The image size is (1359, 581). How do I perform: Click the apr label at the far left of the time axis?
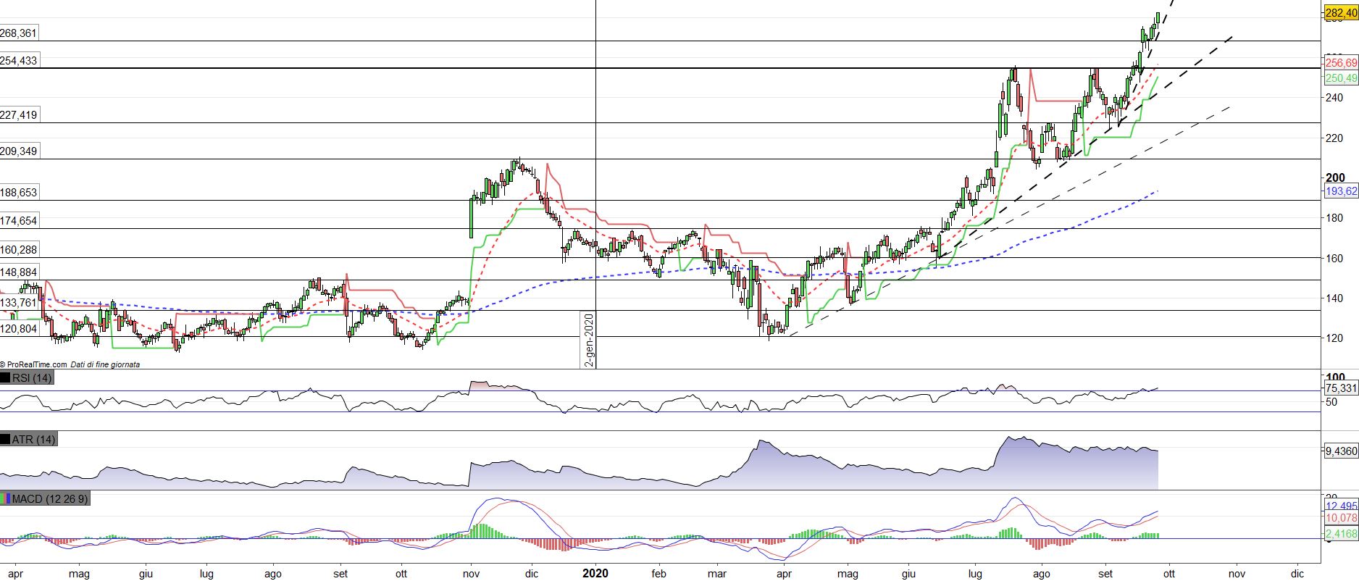15,574
